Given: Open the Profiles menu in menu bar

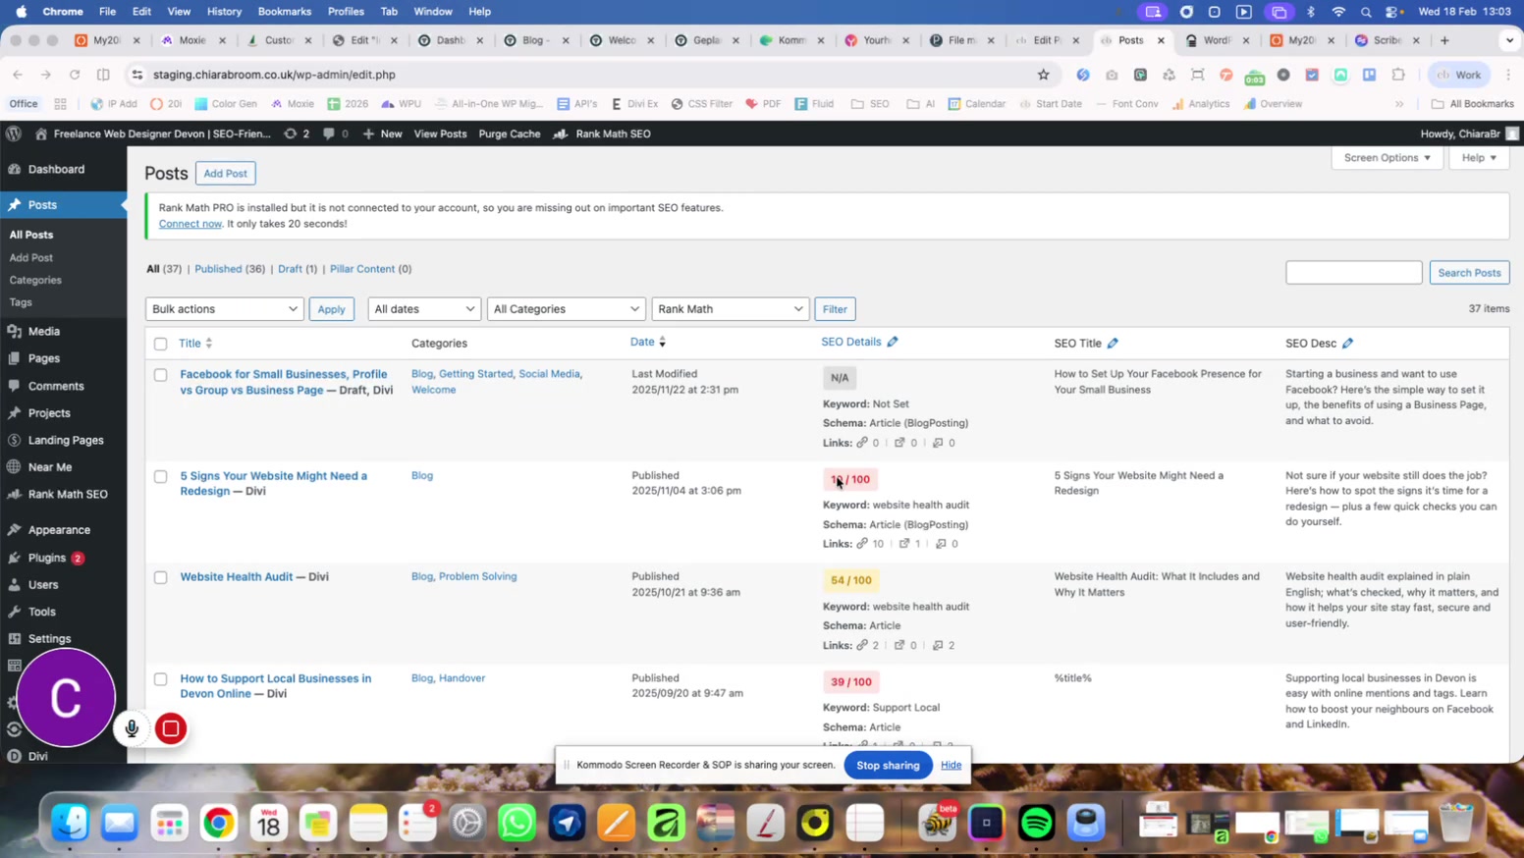Looking at the screenshot, I should coord(346,12).
